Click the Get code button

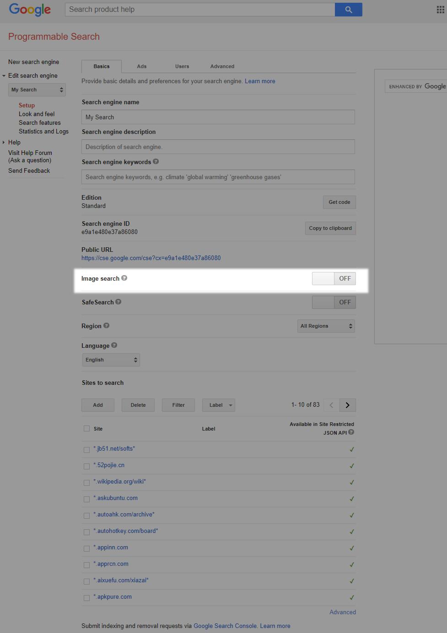[x=339, y=202]
